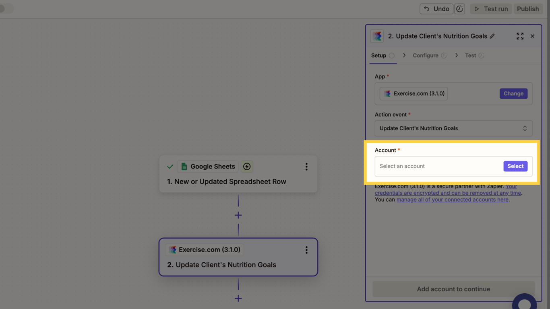Open the three-dot menu on step 2
The width and height of the screenshot is (550, 309).
306,250
